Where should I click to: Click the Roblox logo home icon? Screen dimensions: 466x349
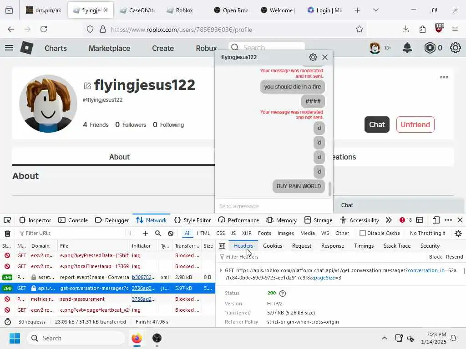click(x=26, y=48)
